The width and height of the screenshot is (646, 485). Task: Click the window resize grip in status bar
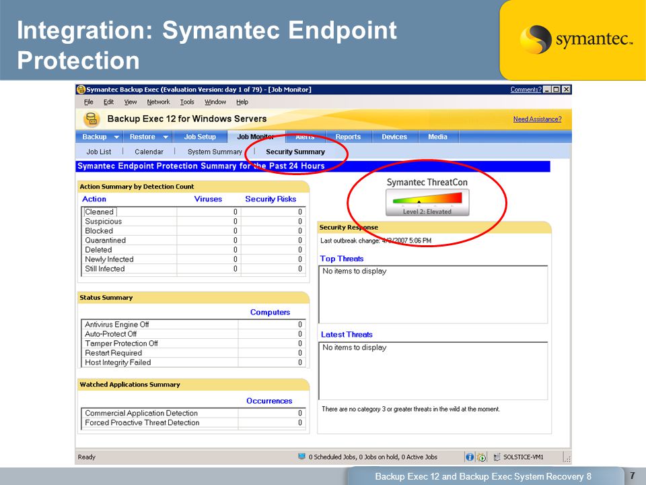tap(567, 458)
